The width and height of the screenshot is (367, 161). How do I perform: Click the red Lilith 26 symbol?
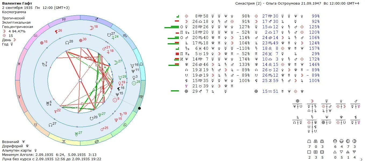tap(58, 31)
